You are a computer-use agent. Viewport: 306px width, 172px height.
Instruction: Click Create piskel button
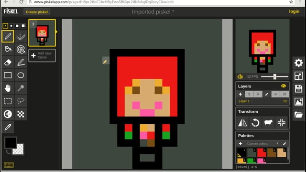pos(37,12)
